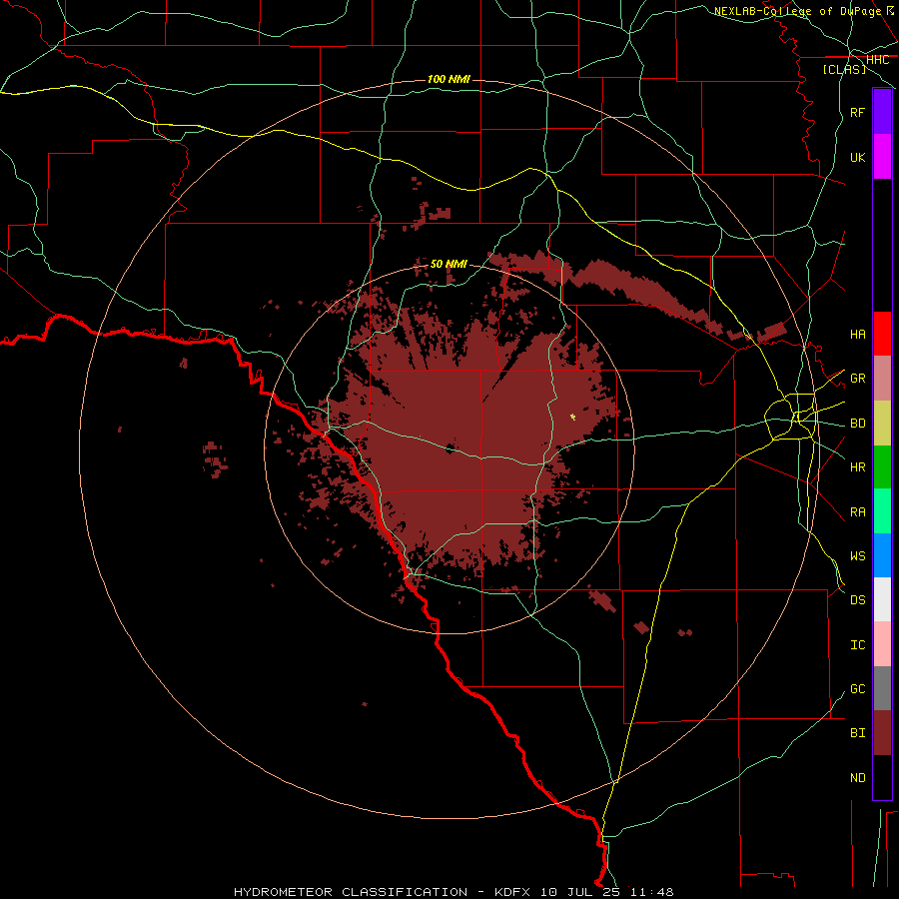Click the 11:48 time stamp
Screen dimensions: 899x899
point(651,892)
